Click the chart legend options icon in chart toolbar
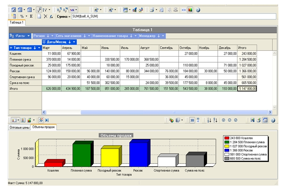 click(x=14, y=120)
